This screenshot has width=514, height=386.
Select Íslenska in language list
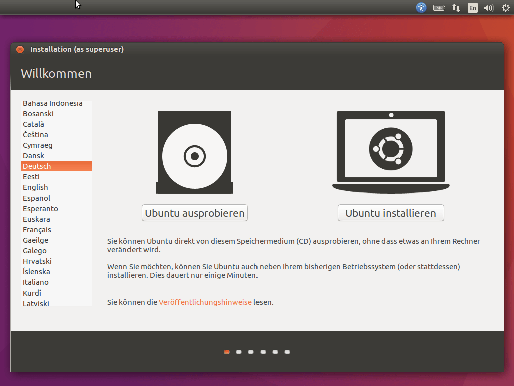click(56, 272)
